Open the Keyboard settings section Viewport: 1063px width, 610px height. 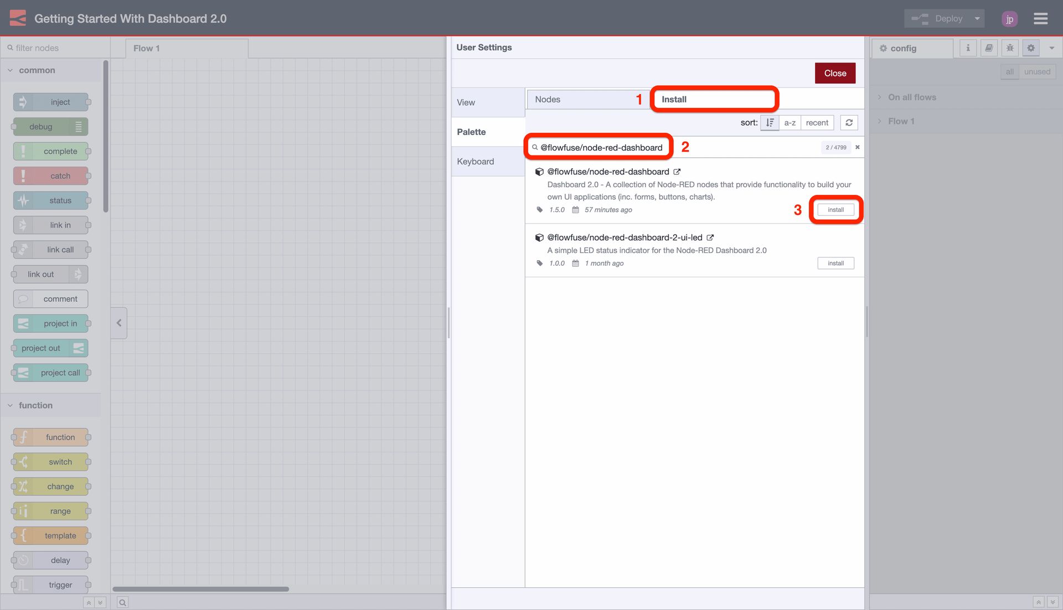click(476, 161)
